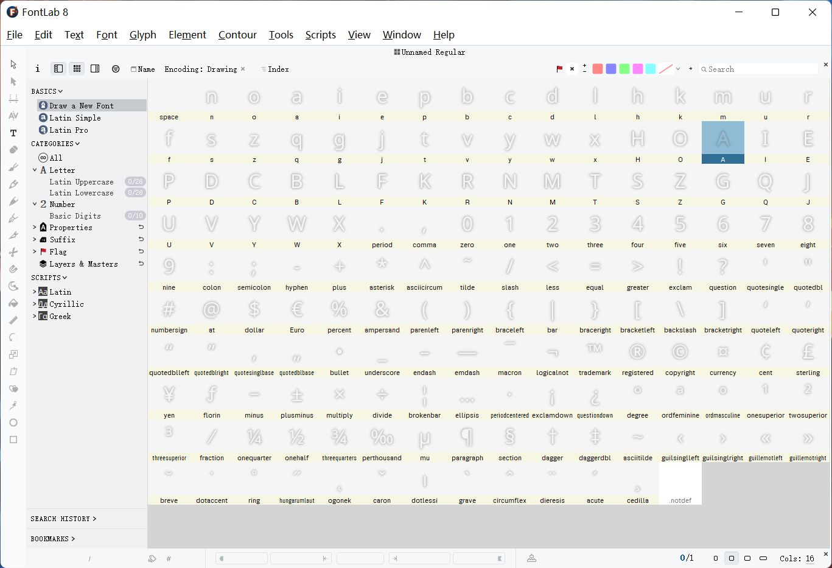Apply the red color flag
The image size is (832, 568).
598,69
